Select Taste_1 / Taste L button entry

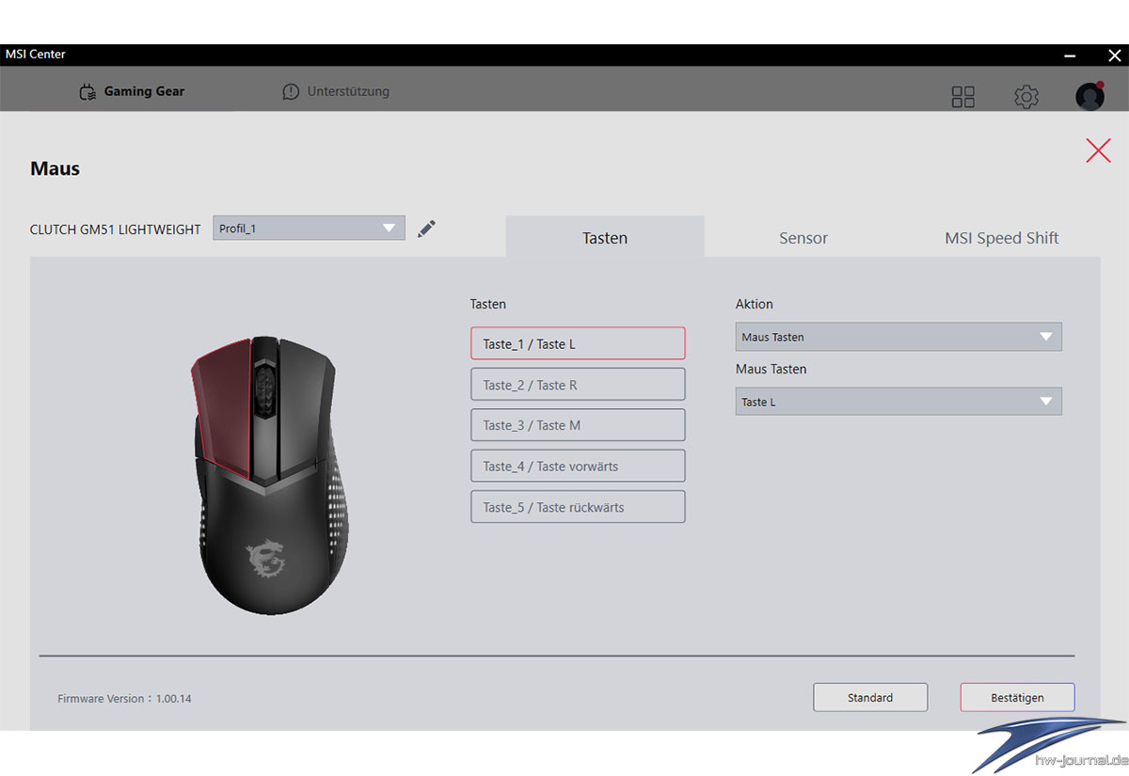(x=578, y=343)
